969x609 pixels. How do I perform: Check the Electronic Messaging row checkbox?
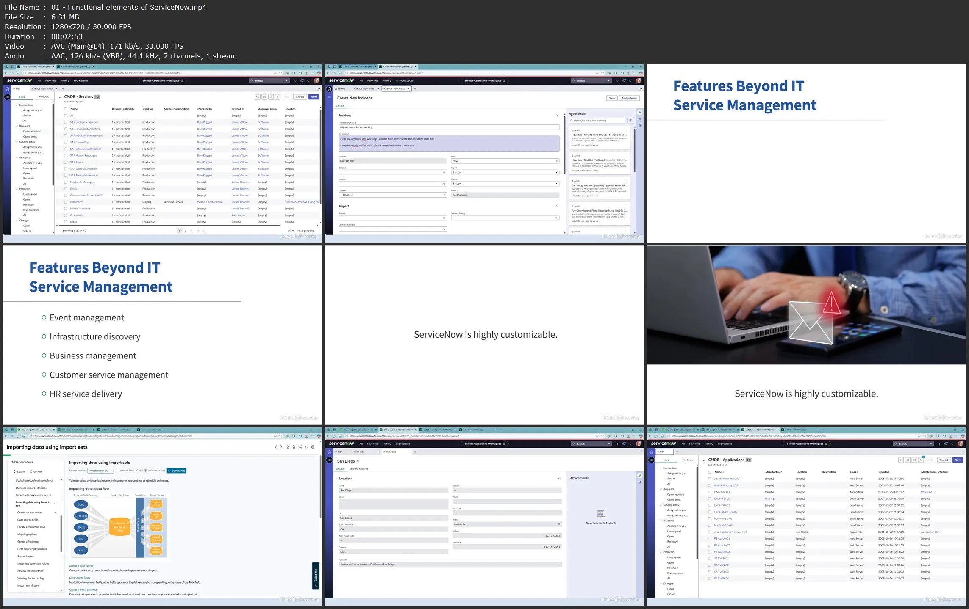click(x=66, y=182)
